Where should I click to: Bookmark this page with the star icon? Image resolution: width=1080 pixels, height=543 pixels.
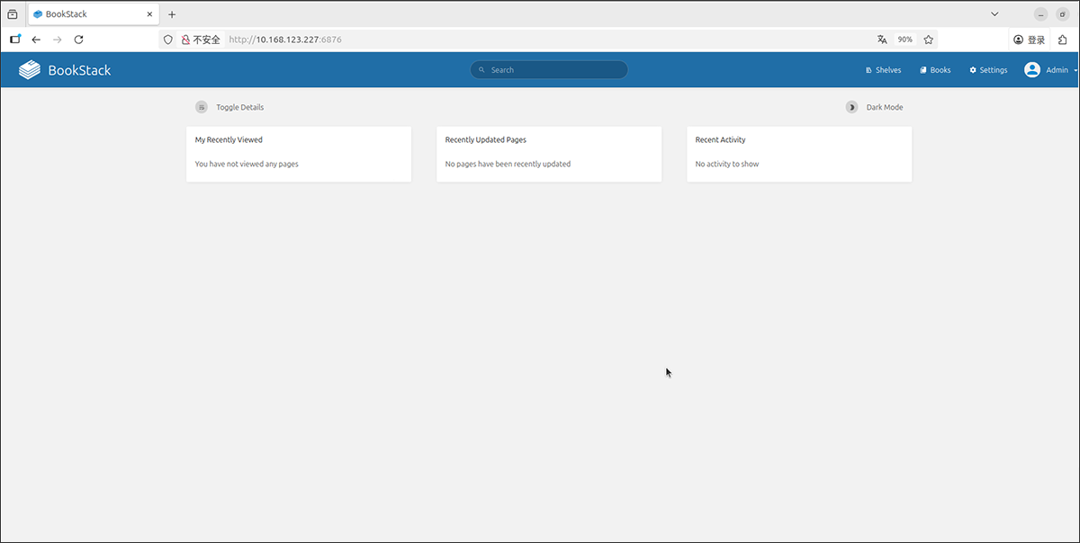tap(928, 40)
